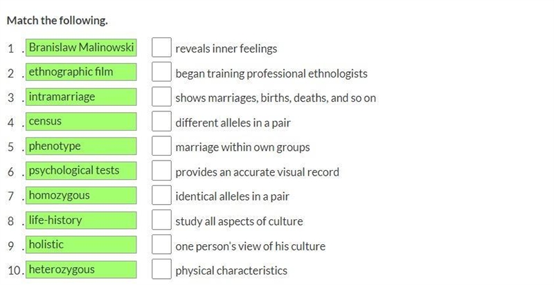Select the box beside 'provides an accurate visual record'
Screen dimensions: 554x285
pyautogui.click(x=161, y=170)
